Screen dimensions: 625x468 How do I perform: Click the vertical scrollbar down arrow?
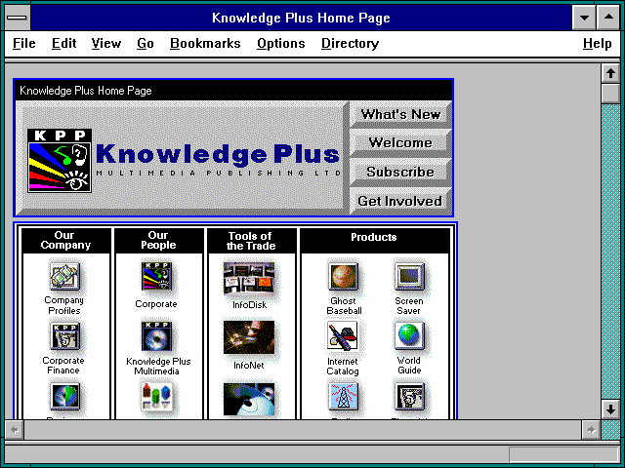point(610,409)
